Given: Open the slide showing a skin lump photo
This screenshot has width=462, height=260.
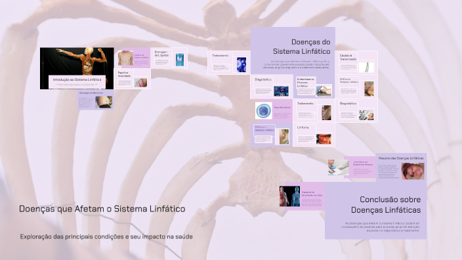Looking at the screenshot, I should click(272, 135).
